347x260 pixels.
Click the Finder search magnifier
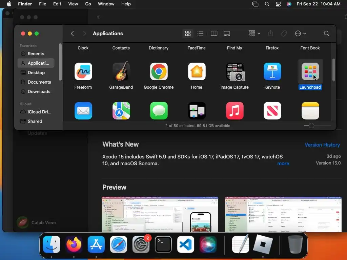pos(326,34)
